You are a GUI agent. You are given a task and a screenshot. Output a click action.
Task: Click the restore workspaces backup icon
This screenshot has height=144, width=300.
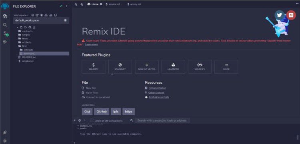pyautogui.click(x=51, y=15)
